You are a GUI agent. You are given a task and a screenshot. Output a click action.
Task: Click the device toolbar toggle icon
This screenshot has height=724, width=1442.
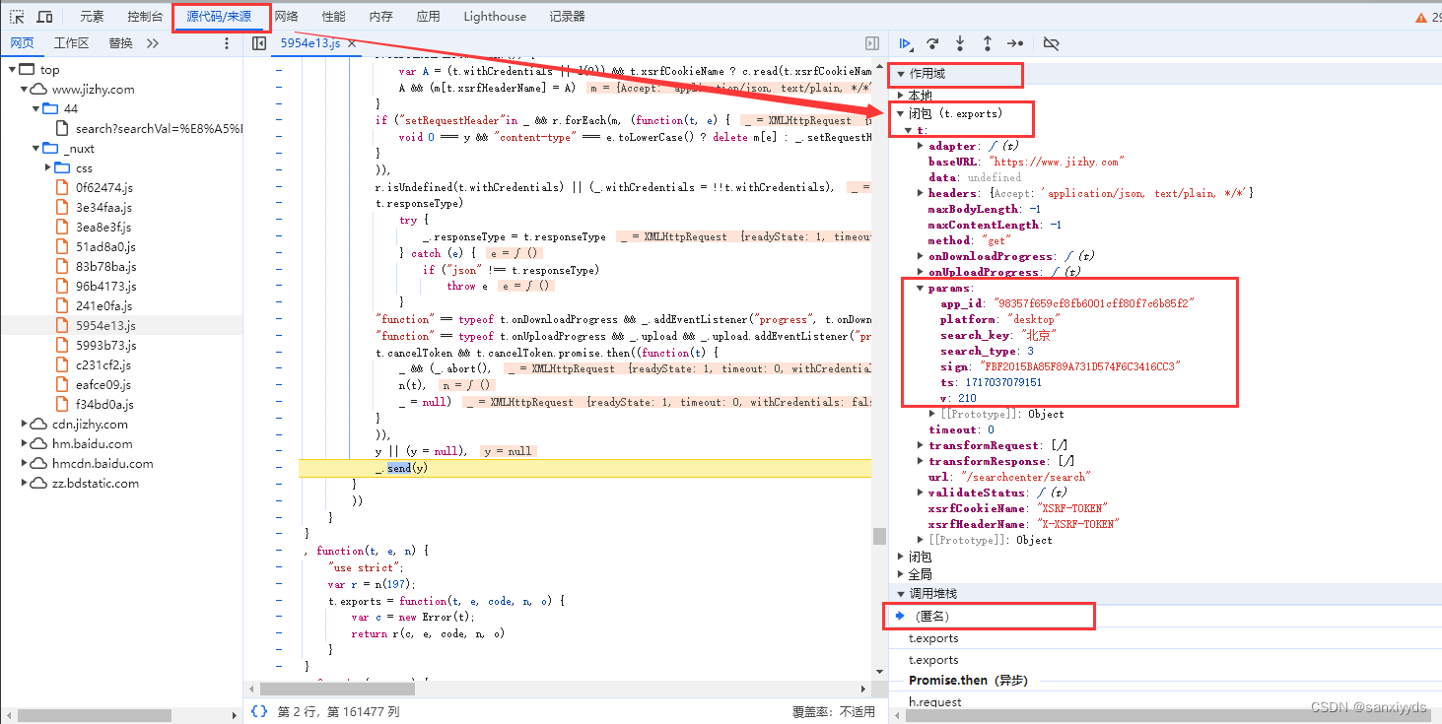pos(42,16)
